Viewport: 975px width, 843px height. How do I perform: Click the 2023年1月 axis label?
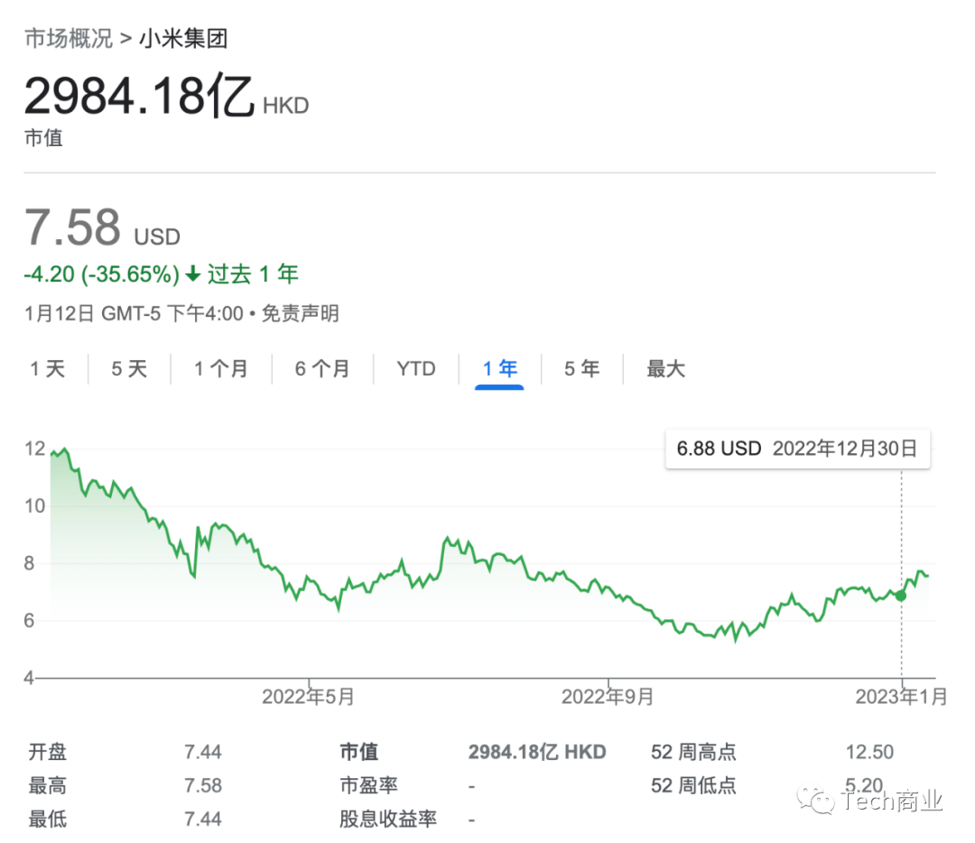[900, 697]
